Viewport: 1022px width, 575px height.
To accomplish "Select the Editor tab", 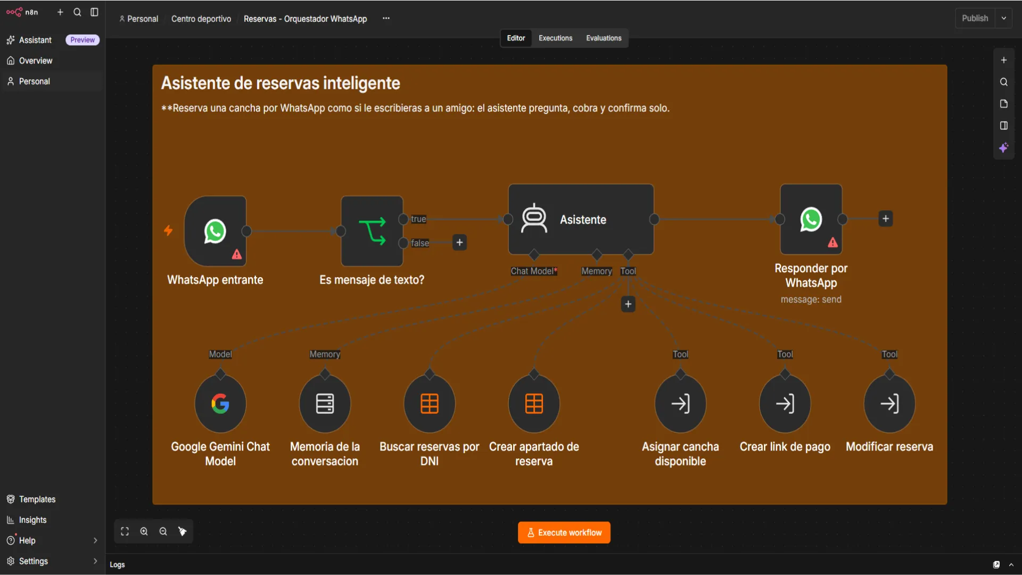I will coord(516,38).
